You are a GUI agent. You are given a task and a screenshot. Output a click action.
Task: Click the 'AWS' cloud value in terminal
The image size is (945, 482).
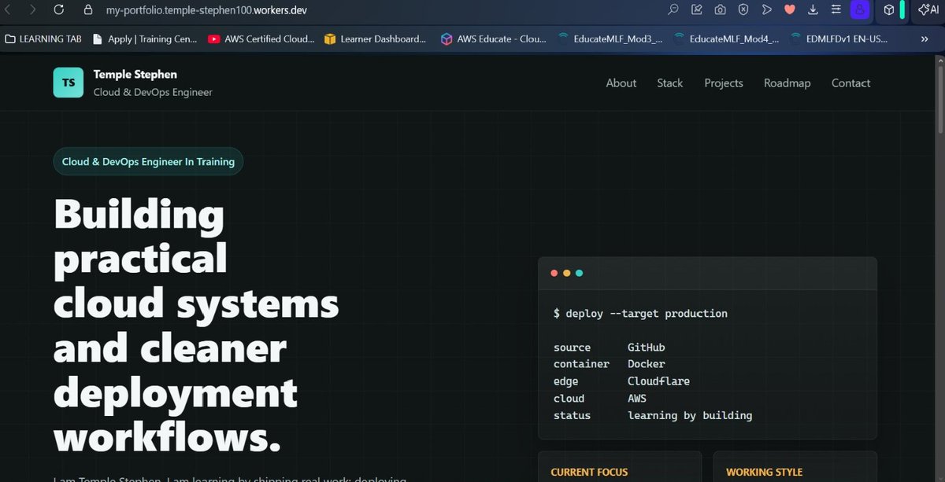[x=637, y=398]
